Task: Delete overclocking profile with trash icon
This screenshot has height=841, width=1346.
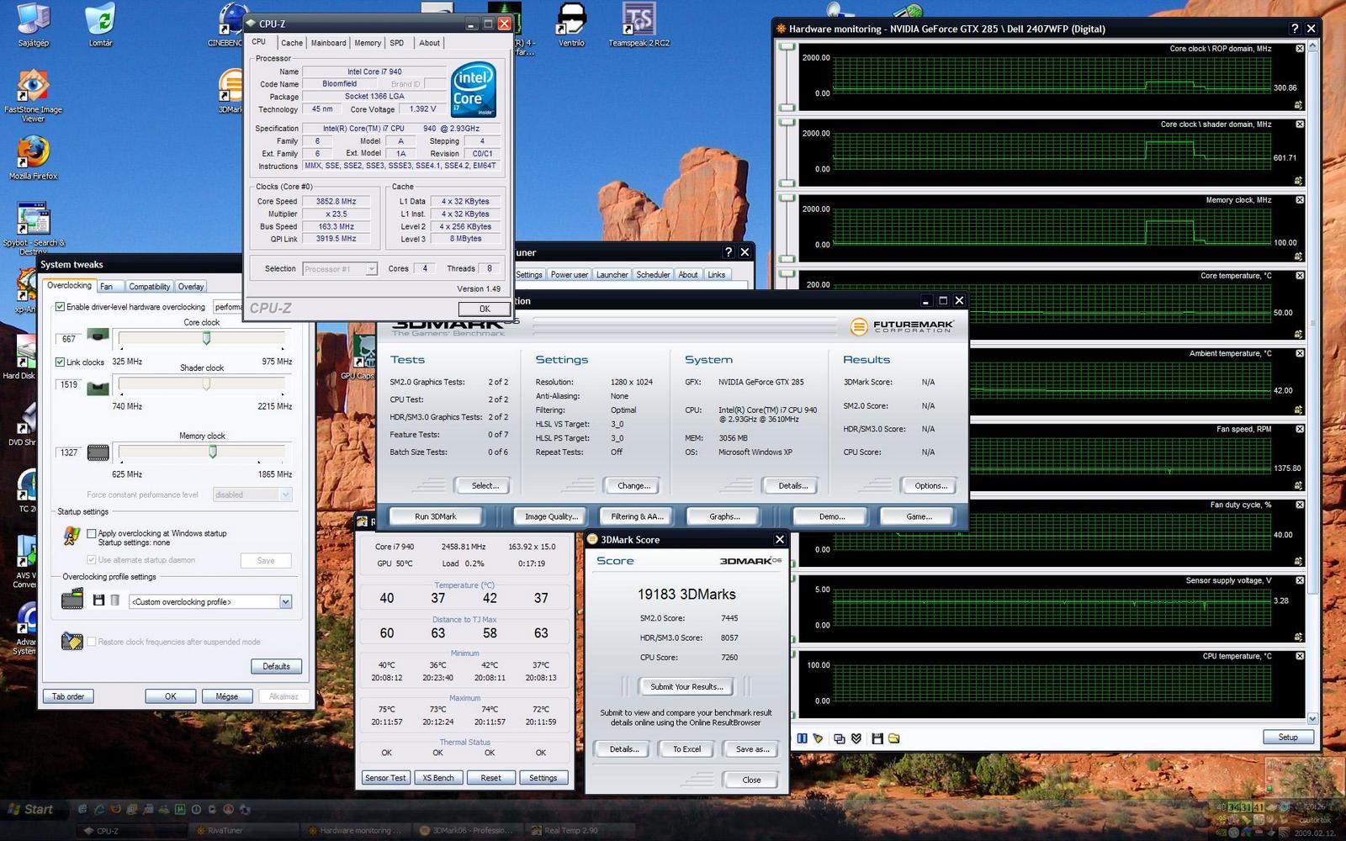Action: pyautogui.click(x=114, y=600)
